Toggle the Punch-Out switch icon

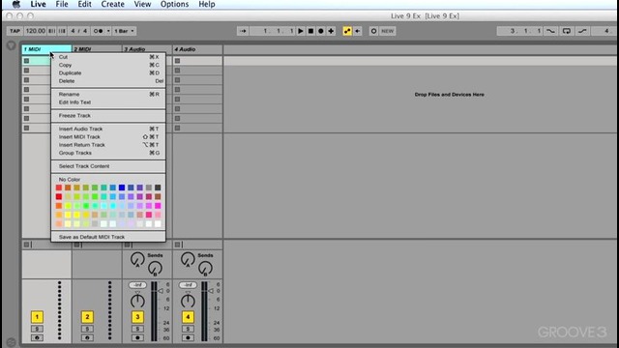[x=582, y=31]
